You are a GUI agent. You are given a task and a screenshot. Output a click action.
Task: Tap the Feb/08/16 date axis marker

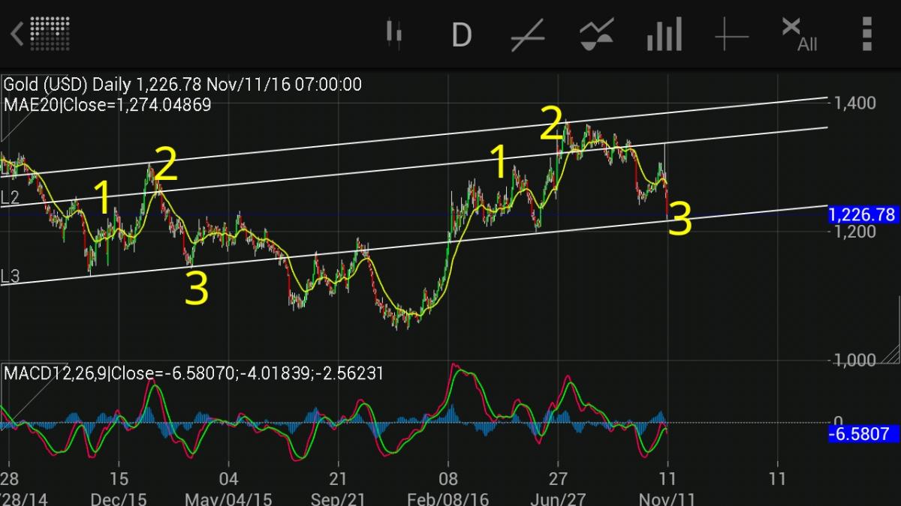pos(449,498)
